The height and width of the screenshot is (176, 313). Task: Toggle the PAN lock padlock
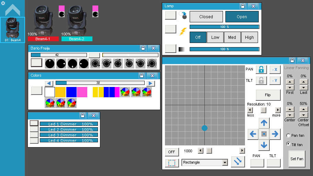[261, 69]
